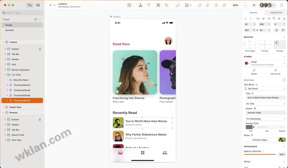Switch to the PROTOTYPE tab
The image size is (288, 168).
tap(276, 13)
